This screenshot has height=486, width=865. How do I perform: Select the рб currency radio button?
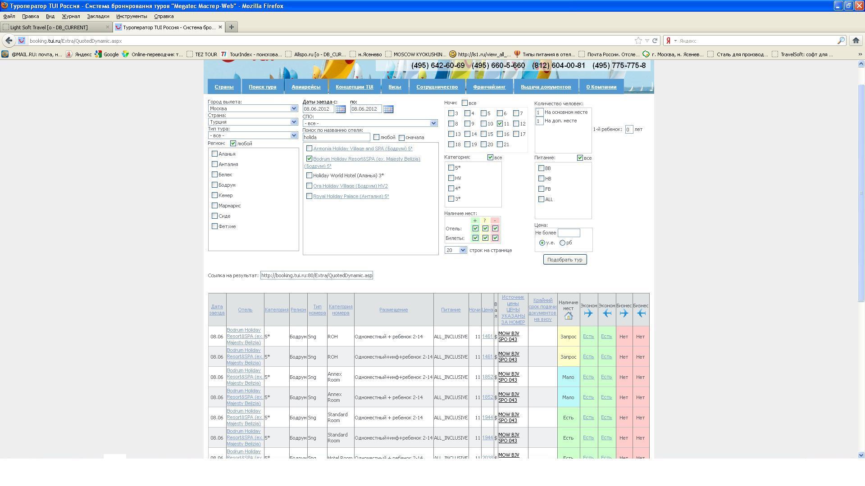pyautogui.click(x=562, y=243)
